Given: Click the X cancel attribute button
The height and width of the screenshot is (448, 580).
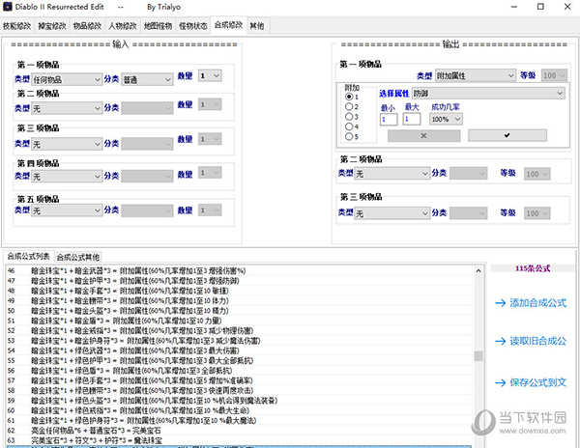Looking at the screenshot, I should tap(424, 135).
